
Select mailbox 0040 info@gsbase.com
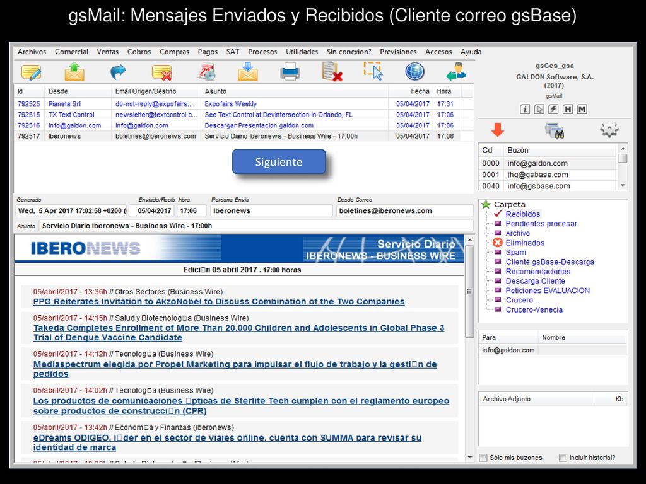pos(548,186)
